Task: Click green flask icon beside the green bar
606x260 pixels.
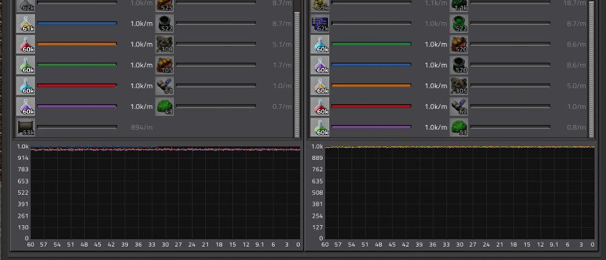Action: [x=26, y=65]
